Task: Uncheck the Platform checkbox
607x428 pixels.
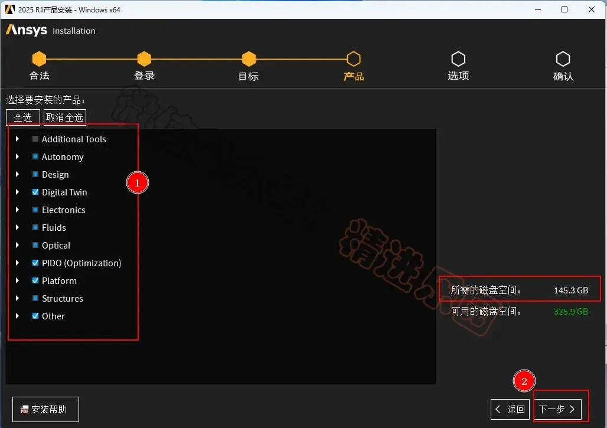Action: [35, 280]
